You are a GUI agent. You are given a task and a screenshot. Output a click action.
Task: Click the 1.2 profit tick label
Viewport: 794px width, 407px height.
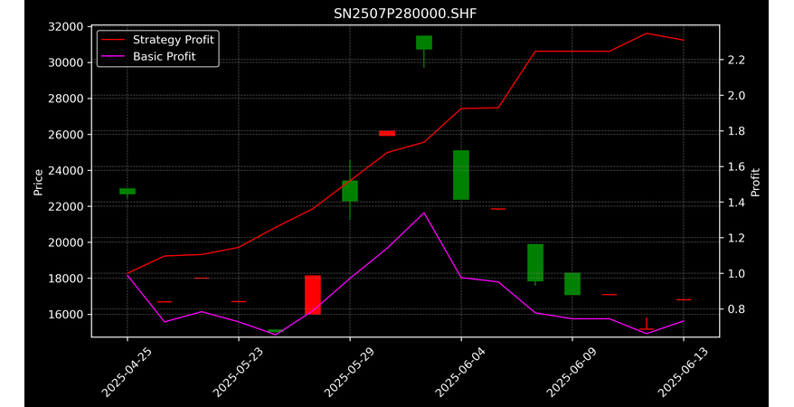pos(736,238)
